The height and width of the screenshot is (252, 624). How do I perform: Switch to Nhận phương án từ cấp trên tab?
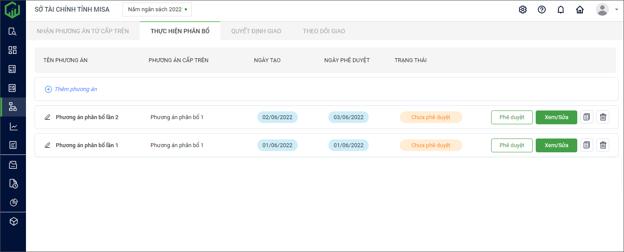click(83, 31)
